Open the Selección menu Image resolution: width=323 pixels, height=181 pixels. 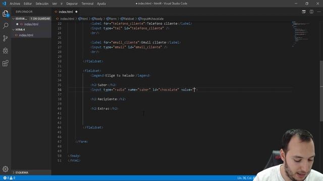(42, 4)
